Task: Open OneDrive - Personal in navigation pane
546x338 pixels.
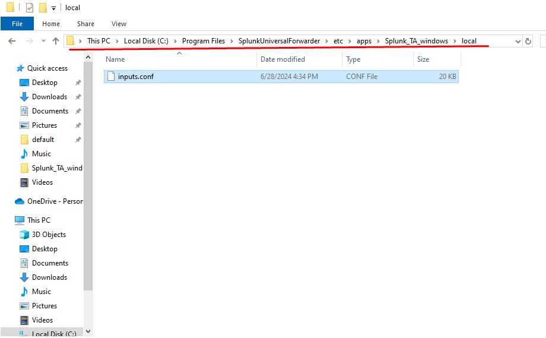Action: pyautogui.click(x=55, y=201)
